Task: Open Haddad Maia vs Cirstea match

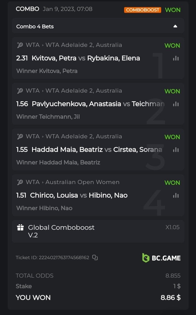Action: (x=97, y=150)
